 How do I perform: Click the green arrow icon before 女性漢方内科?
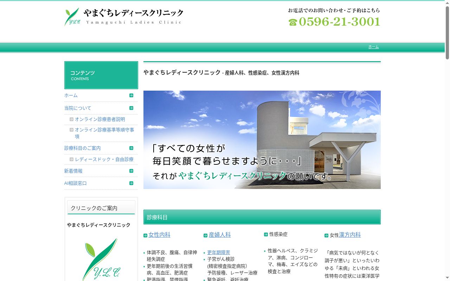click(x=327, y=235)
